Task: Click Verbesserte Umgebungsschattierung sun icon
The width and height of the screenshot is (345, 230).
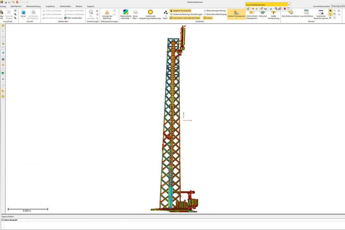Action: tap(150, 12)
